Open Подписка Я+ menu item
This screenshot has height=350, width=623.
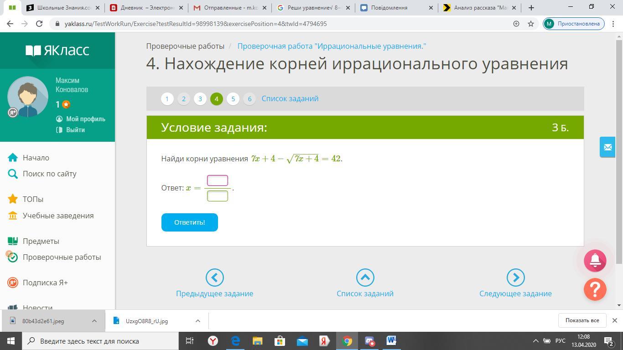click(x=45, y=283)
